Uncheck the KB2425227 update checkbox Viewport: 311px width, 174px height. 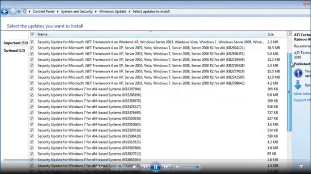tap(32, 106)
